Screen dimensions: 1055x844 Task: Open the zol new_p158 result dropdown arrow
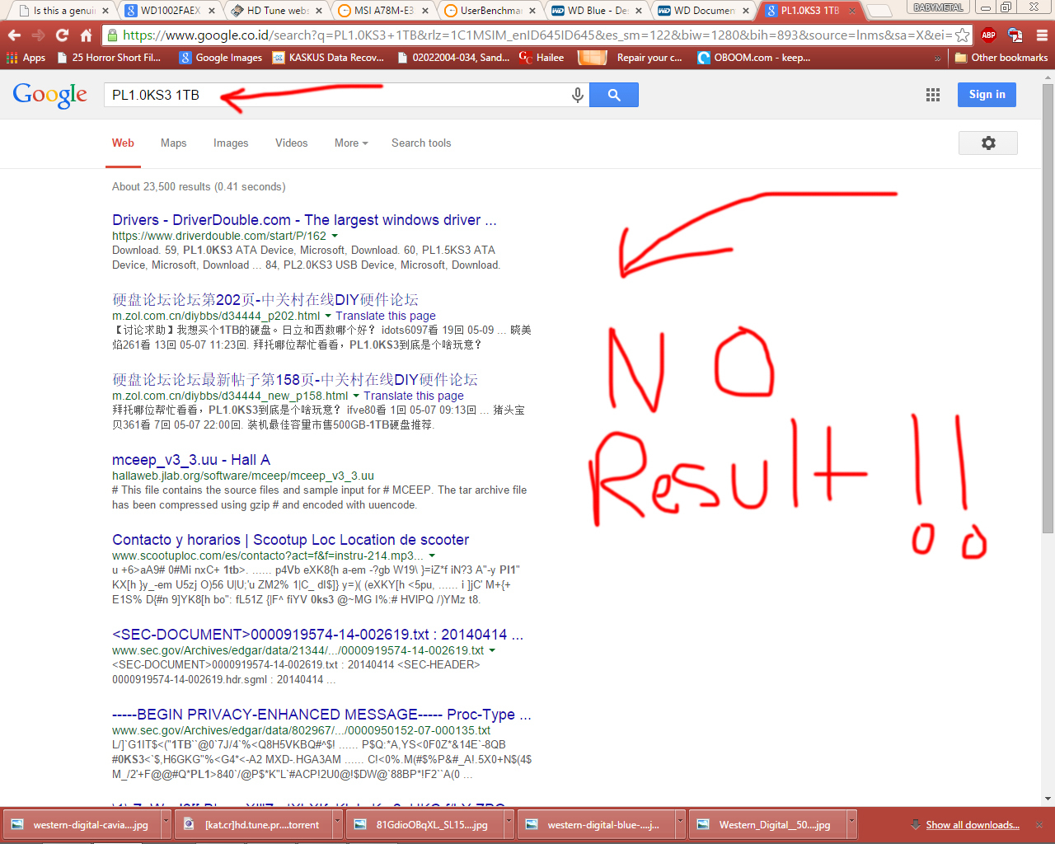coord(356,396)
